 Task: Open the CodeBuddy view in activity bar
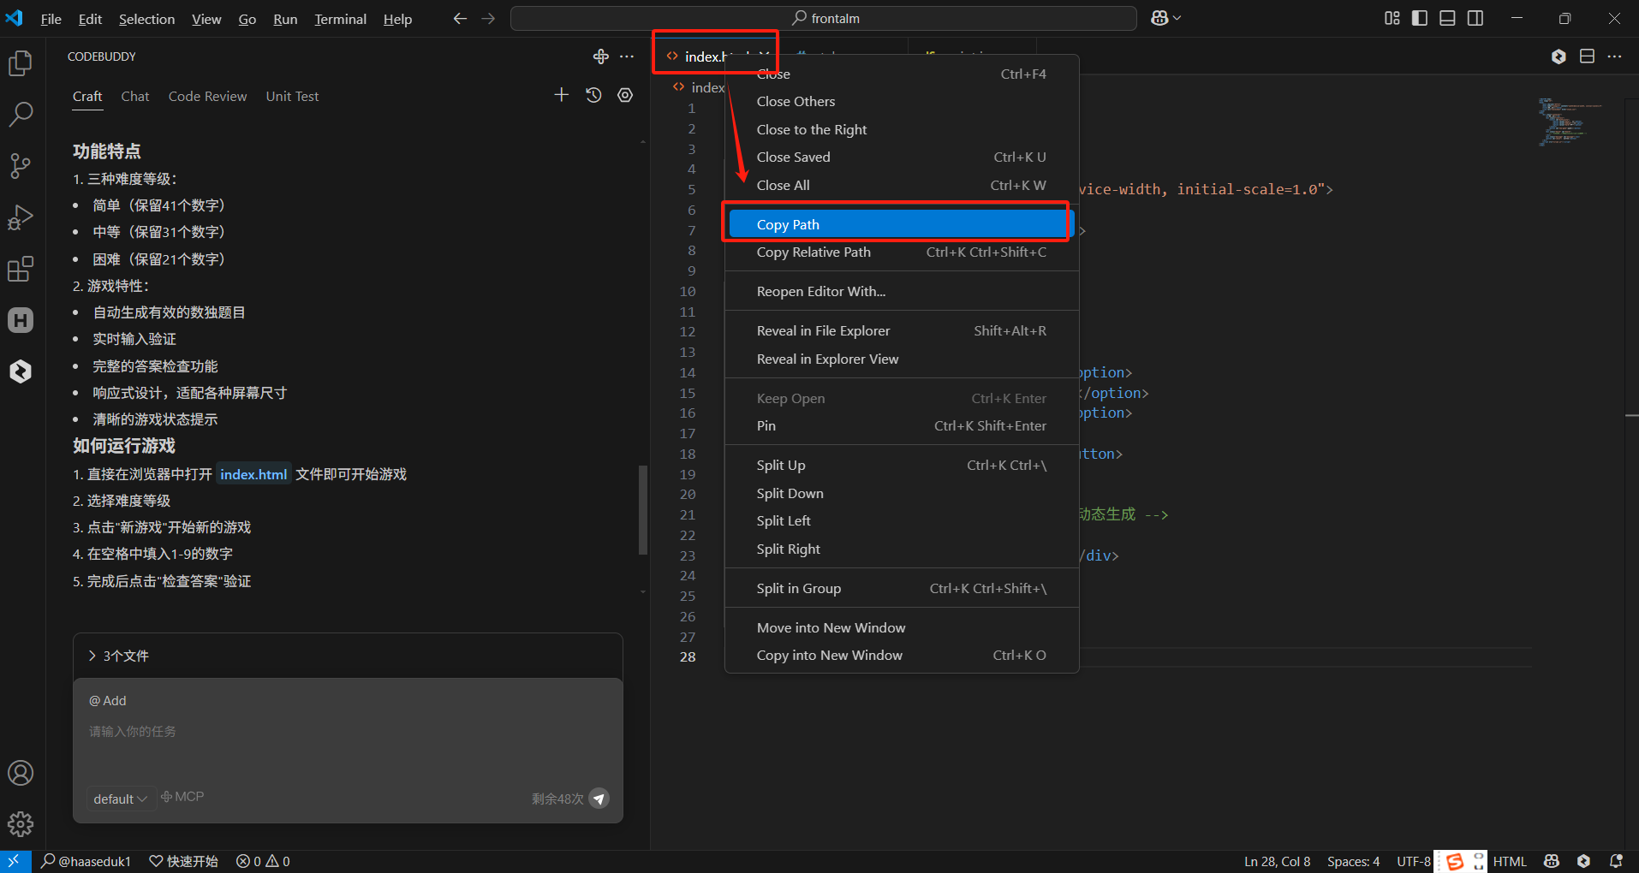pyautogui.click(x=21, y=371)
